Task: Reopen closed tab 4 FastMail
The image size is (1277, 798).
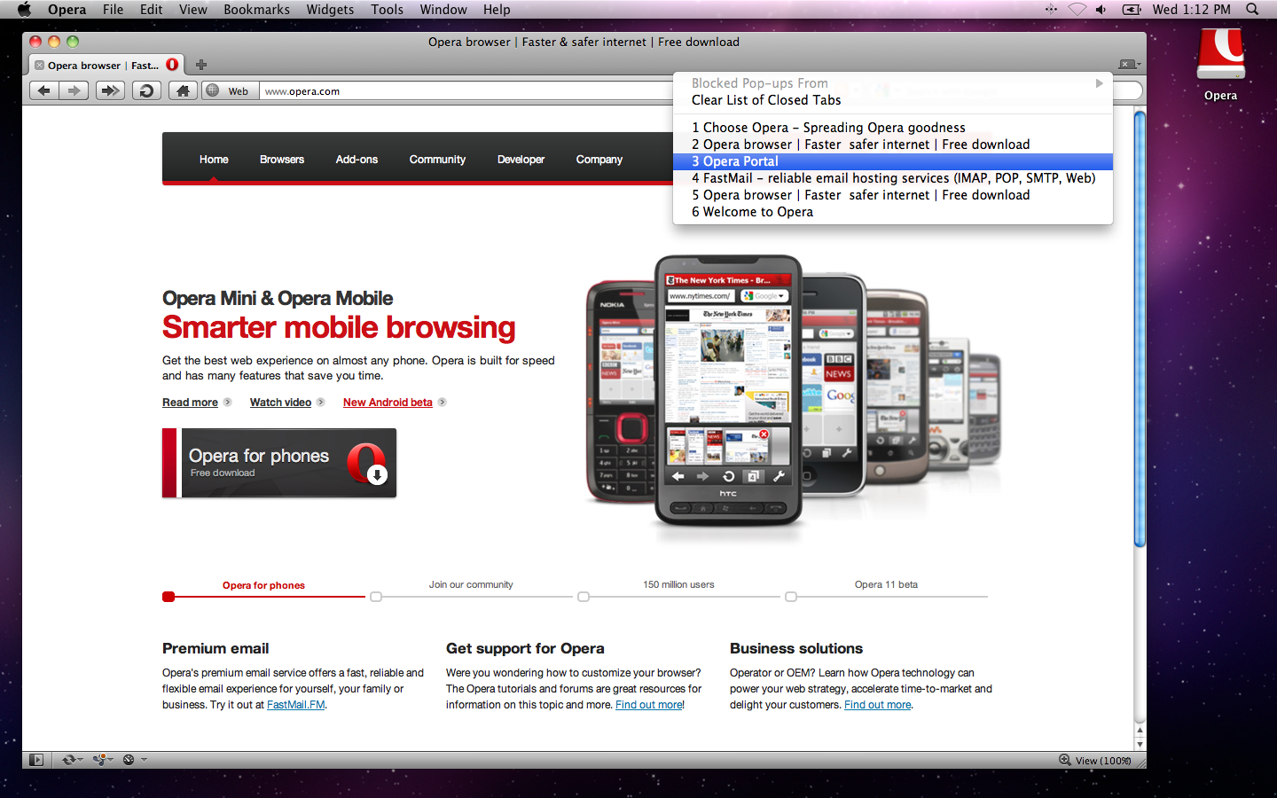Action: [x=893, y=178]
